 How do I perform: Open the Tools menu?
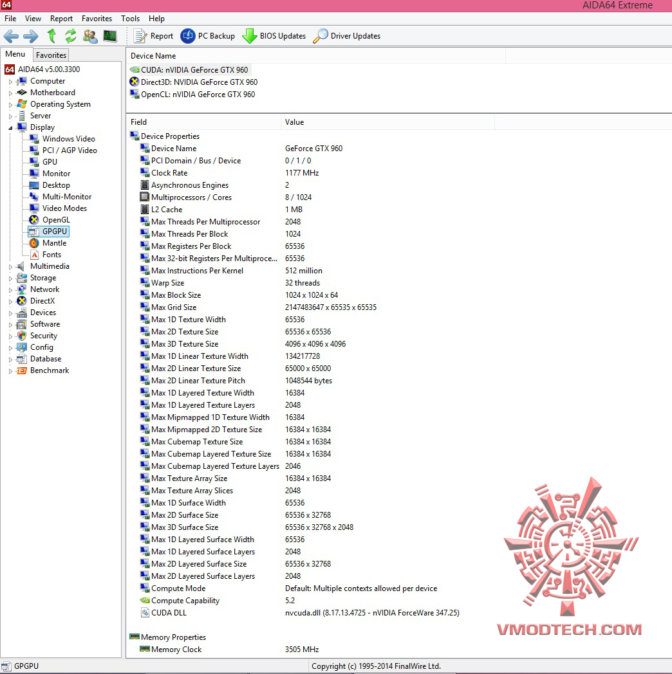[131, 19]
